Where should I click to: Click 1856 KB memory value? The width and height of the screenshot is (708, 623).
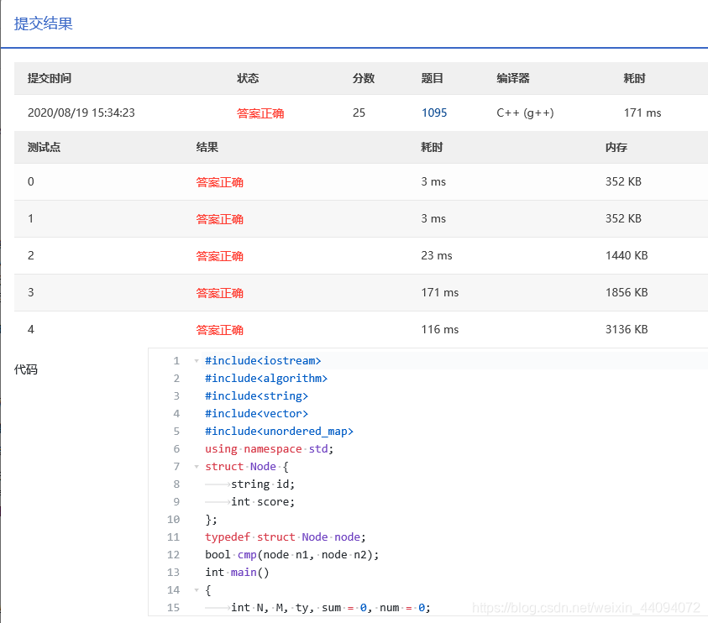[x=627, y=292]
